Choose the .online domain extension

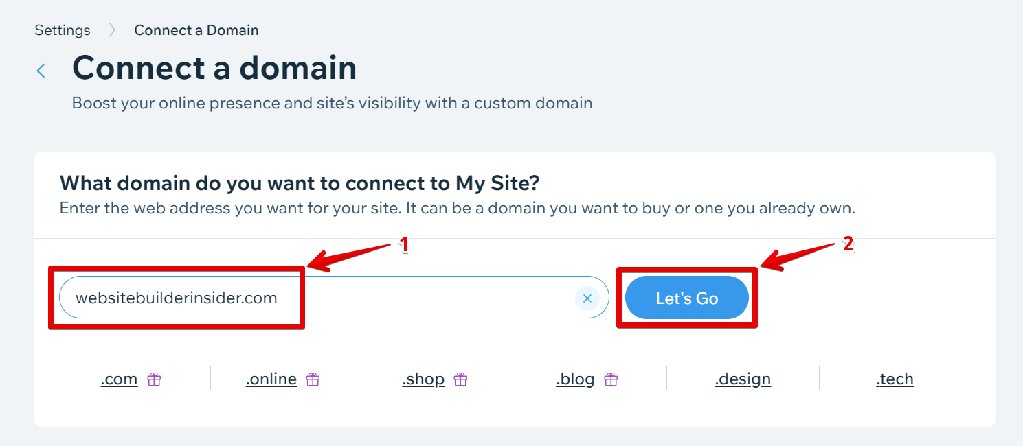point(271,379)
